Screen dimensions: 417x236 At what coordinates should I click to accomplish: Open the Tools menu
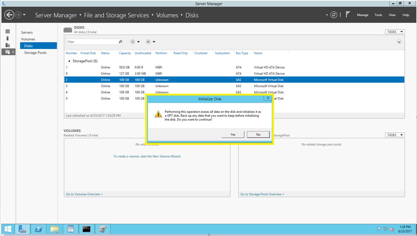coord(378,15)
